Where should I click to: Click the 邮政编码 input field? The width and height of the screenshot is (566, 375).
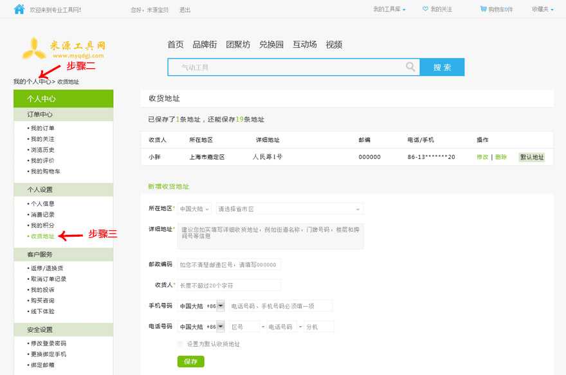click(229, 264)
